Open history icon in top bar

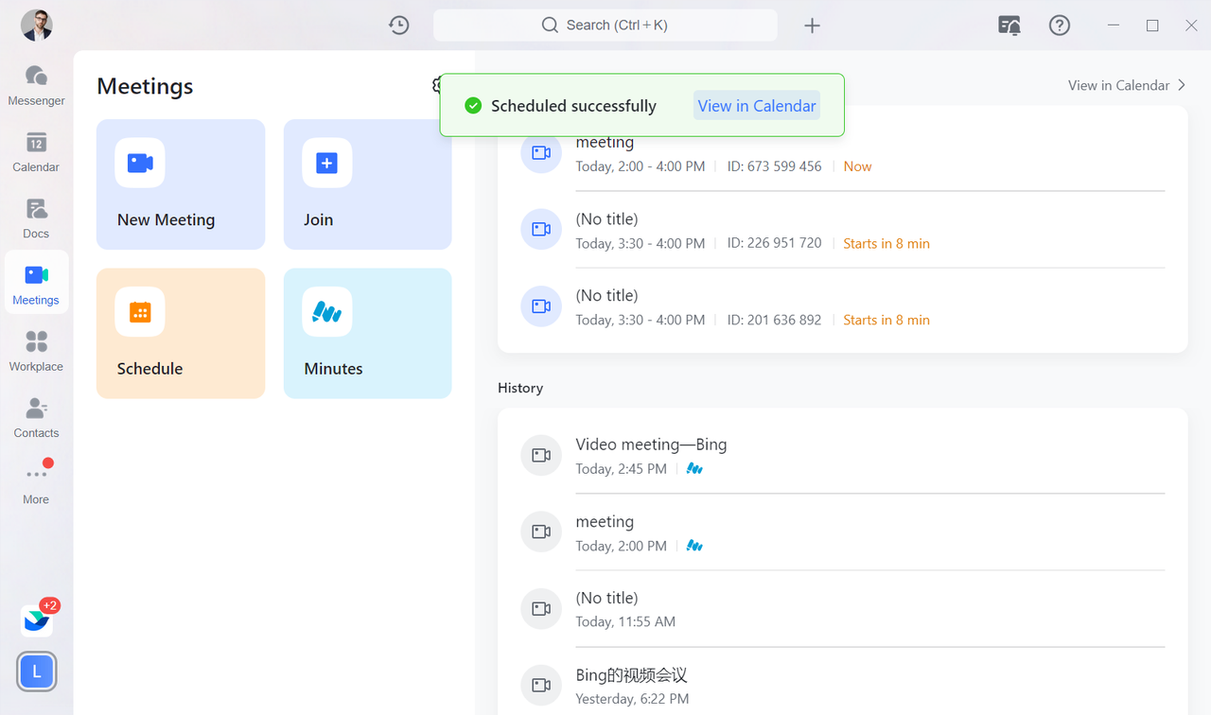tap(398, 26)
